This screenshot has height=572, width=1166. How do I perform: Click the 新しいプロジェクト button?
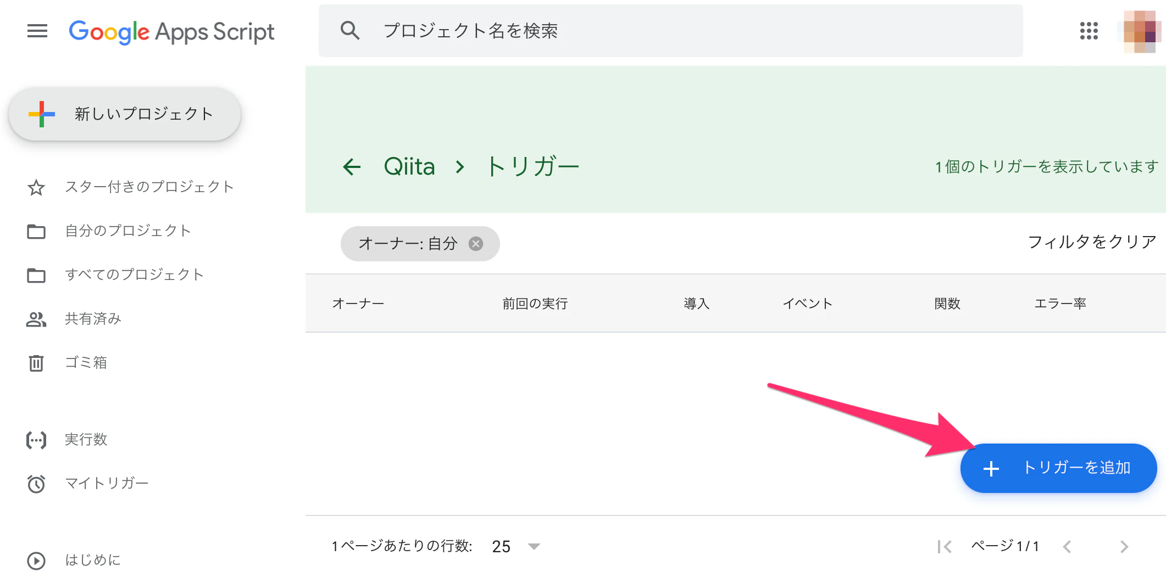click(125, 114)
